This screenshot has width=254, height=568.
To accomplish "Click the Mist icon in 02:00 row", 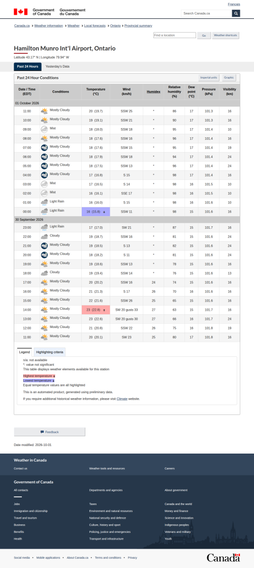I will 44,193.
